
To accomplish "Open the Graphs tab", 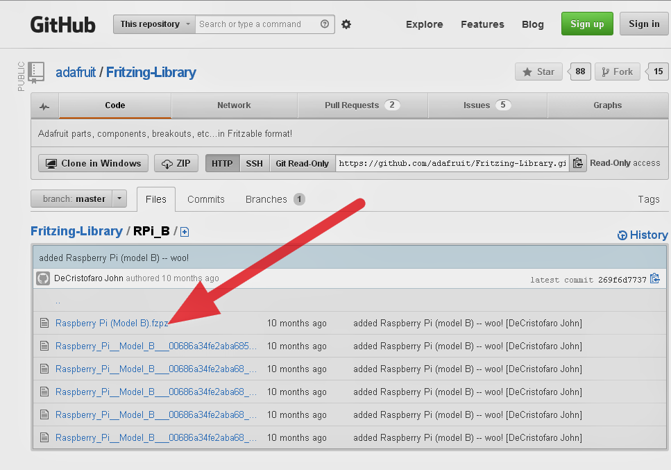I will (x=608, y=106).
